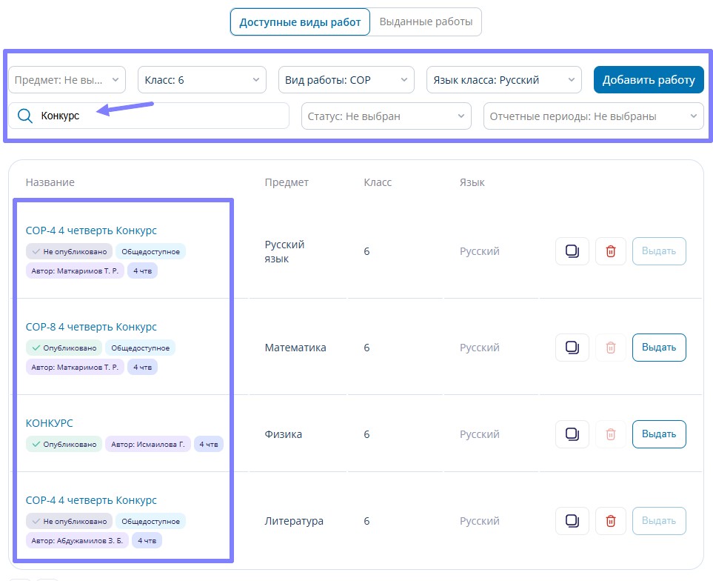Copy the Литература СОР-4 work

[x=572, y=521]
